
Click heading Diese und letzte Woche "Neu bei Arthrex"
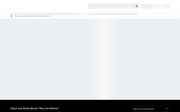[34, 108]
